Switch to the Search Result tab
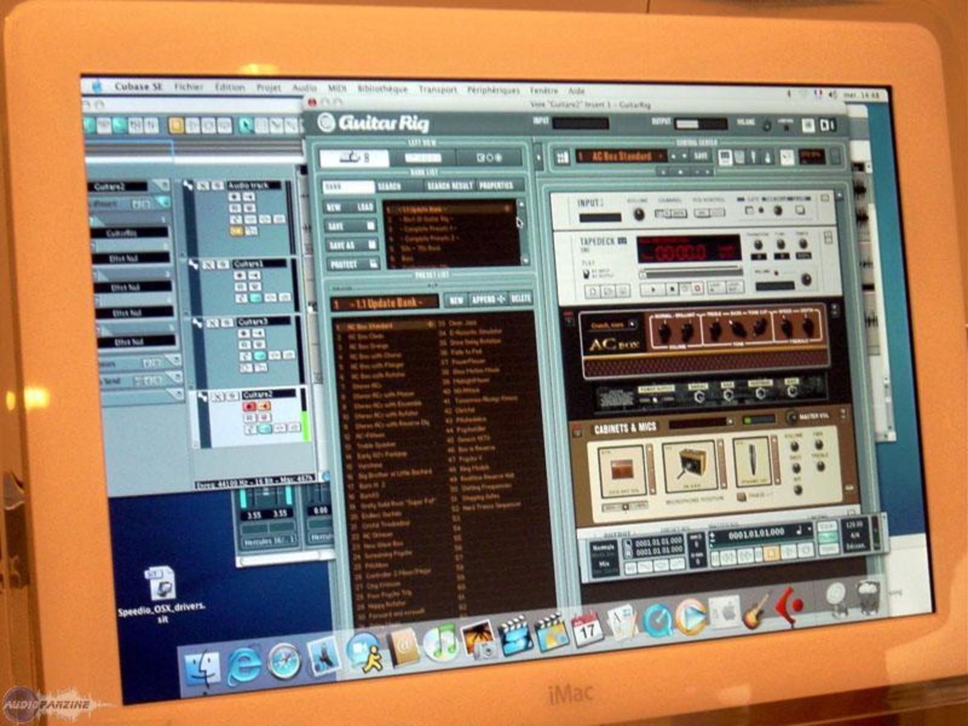This screenshot has width=968, height=726. tap(449, 186)
